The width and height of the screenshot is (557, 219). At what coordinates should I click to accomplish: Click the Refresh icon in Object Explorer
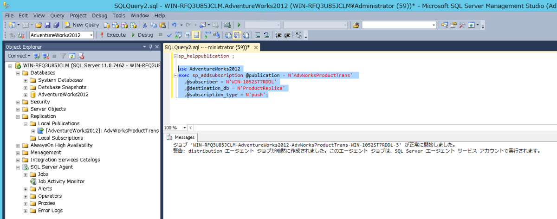tap(72, 56)
